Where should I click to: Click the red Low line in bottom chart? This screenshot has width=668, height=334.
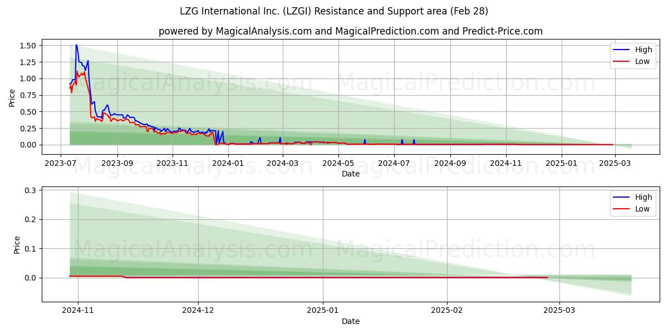pos(308,277)
